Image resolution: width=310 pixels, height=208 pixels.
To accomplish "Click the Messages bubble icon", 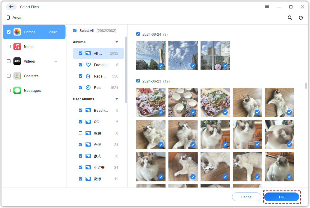I will pos(17,90).
